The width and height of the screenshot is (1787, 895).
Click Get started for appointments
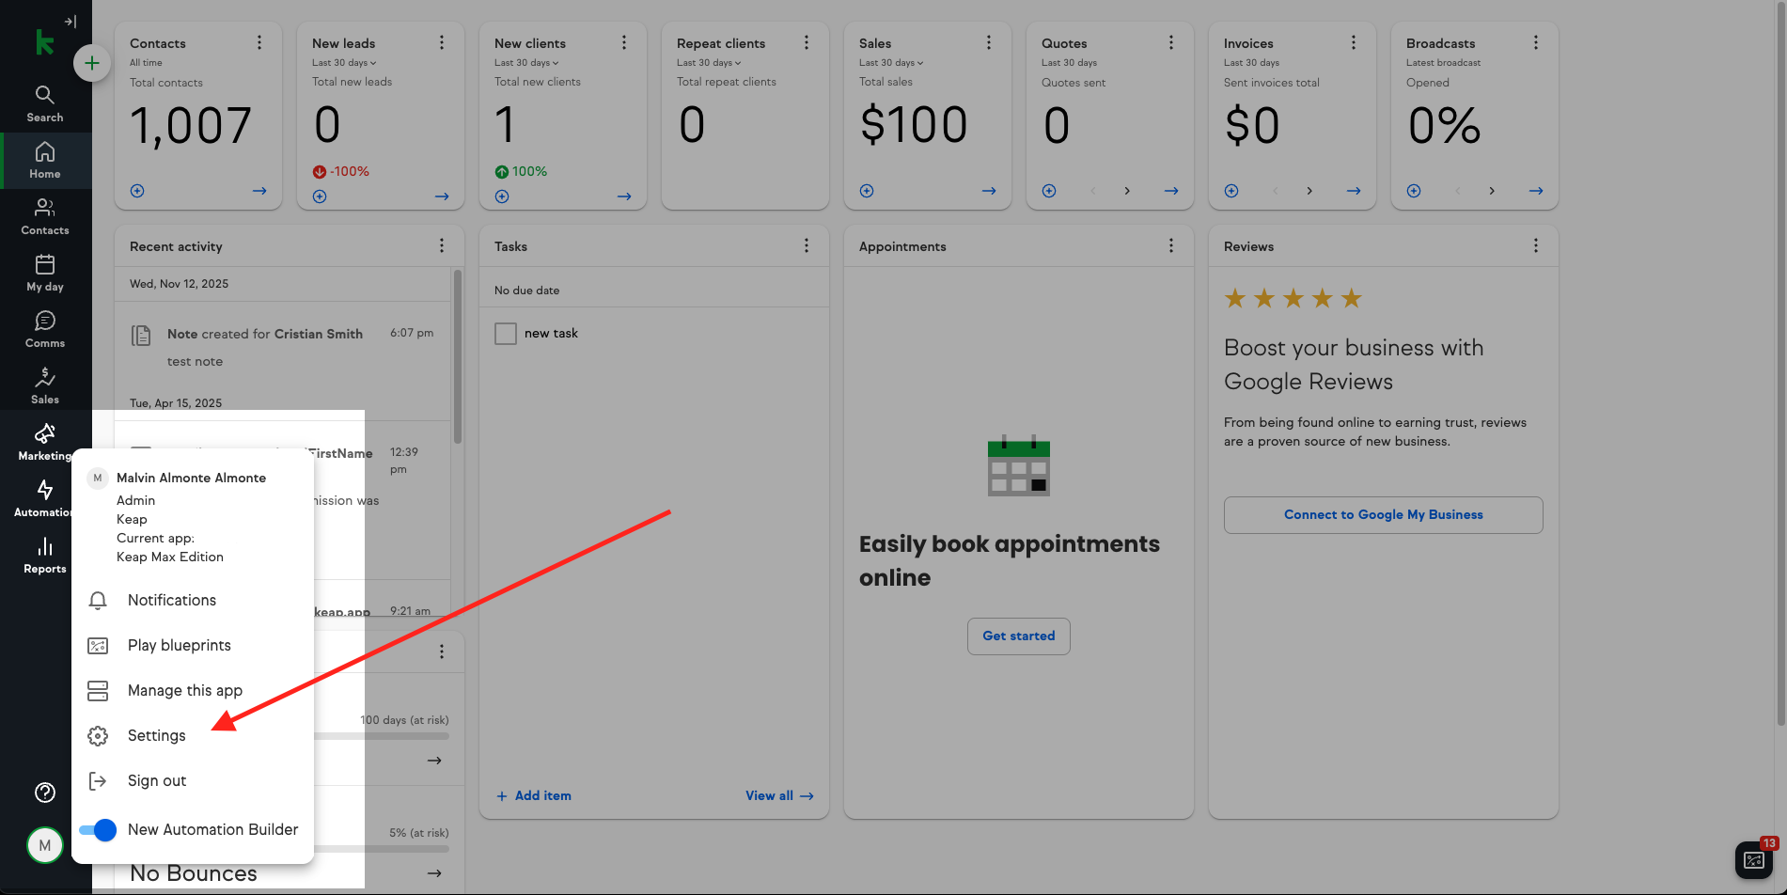coord(1018,636)
